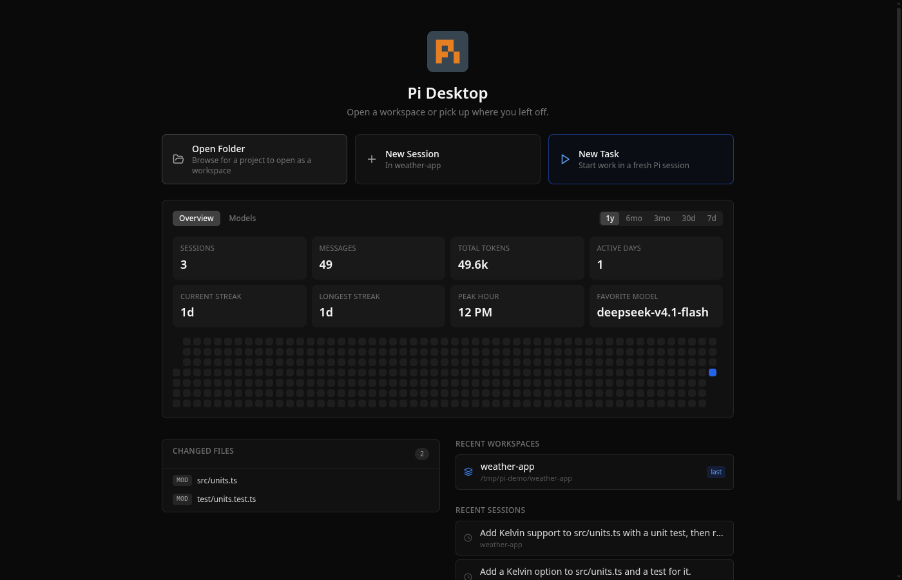The height and width of the screenshot is (580, 902).
Task: Open the weather-app recent workspace
Action: [595, 472]
